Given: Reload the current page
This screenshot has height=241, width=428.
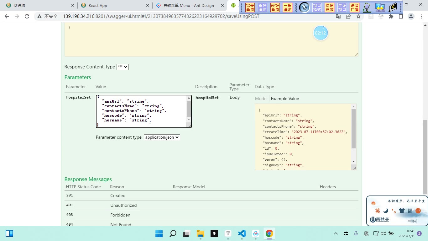Looking at the screenshot, I should click(27, 16).
